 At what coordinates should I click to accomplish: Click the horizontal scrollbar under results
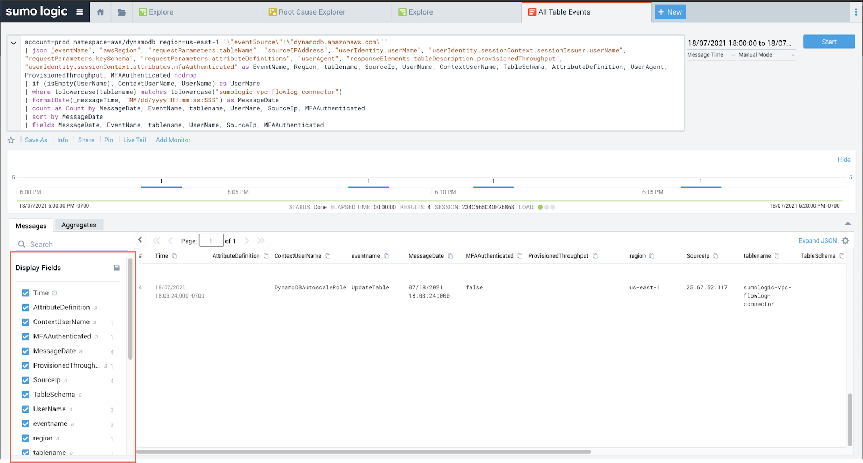click(x=364, y=452)
